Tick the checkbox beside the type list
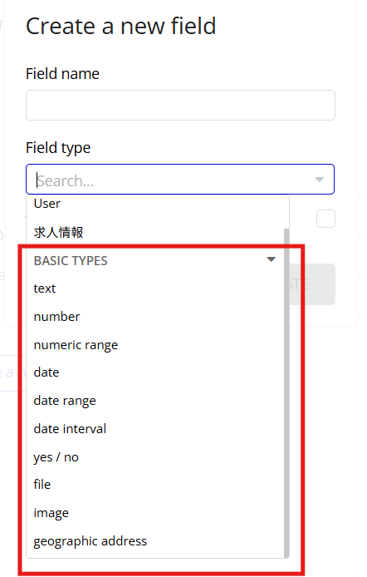367x577 pixels. pyautogui.click(x=325, y=219)
